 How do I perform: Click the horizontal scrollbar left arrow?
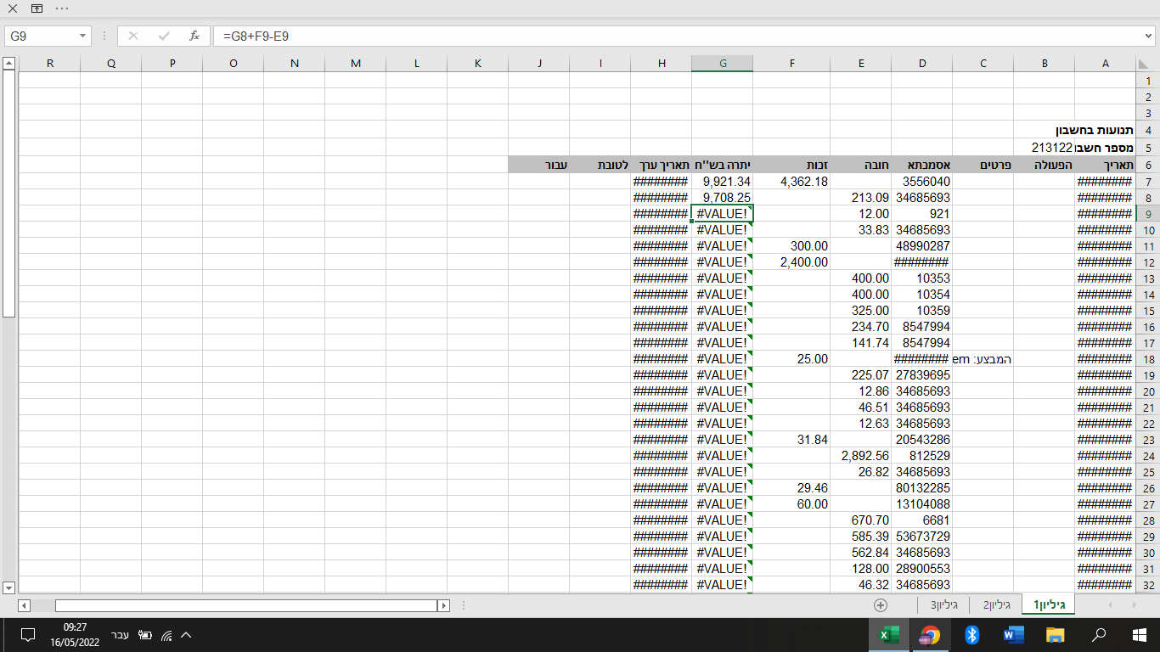click(x=24, y=605)
